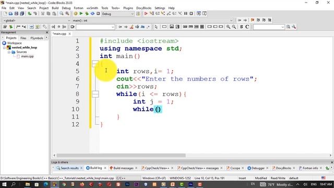The height and width of the screenshot is (188, 334).
Task: Click the horizontal scrollbar of the editor
Action: click(121, 156)
